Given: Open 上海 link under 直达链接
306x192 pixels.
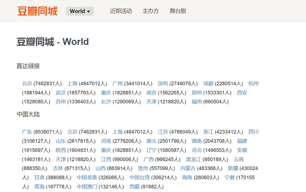Looking at the screenshot, I should point(72,84).
